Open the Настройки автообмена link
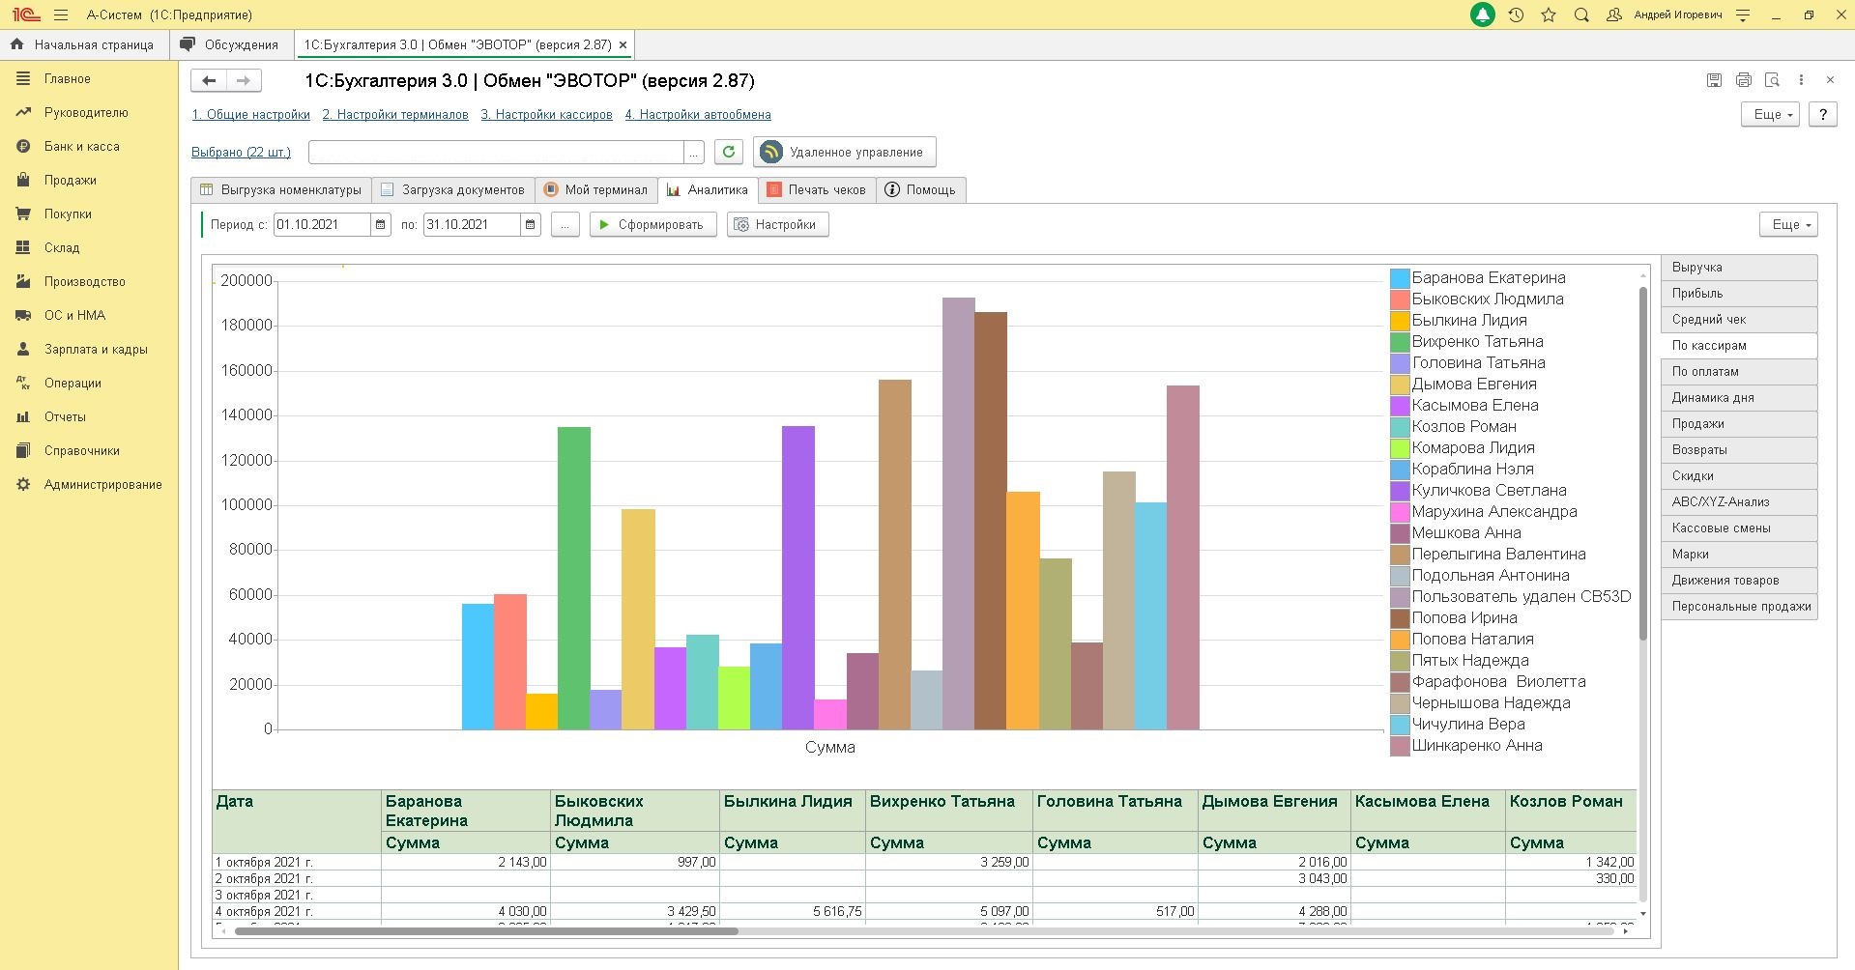 click(698, 114)
